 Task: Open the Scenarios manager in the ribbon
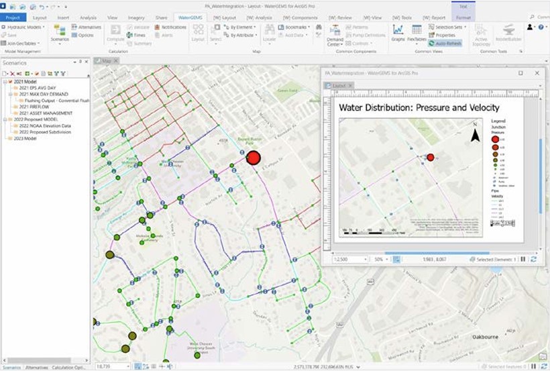coord(60,34)
